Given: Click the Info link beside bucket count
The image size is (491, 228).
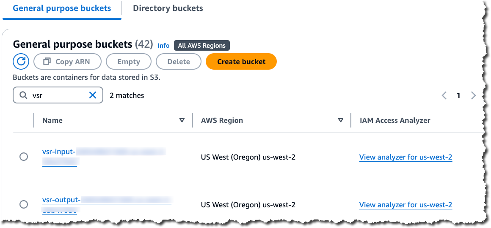Looking at the screenshot, I should pos(163,46).
